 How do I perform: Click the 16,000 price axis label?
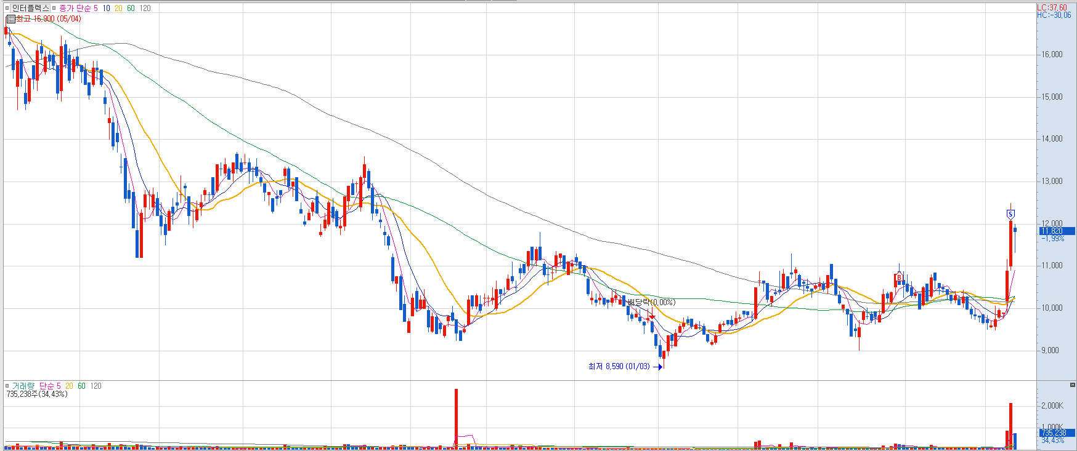click(x=1052, y=55)
